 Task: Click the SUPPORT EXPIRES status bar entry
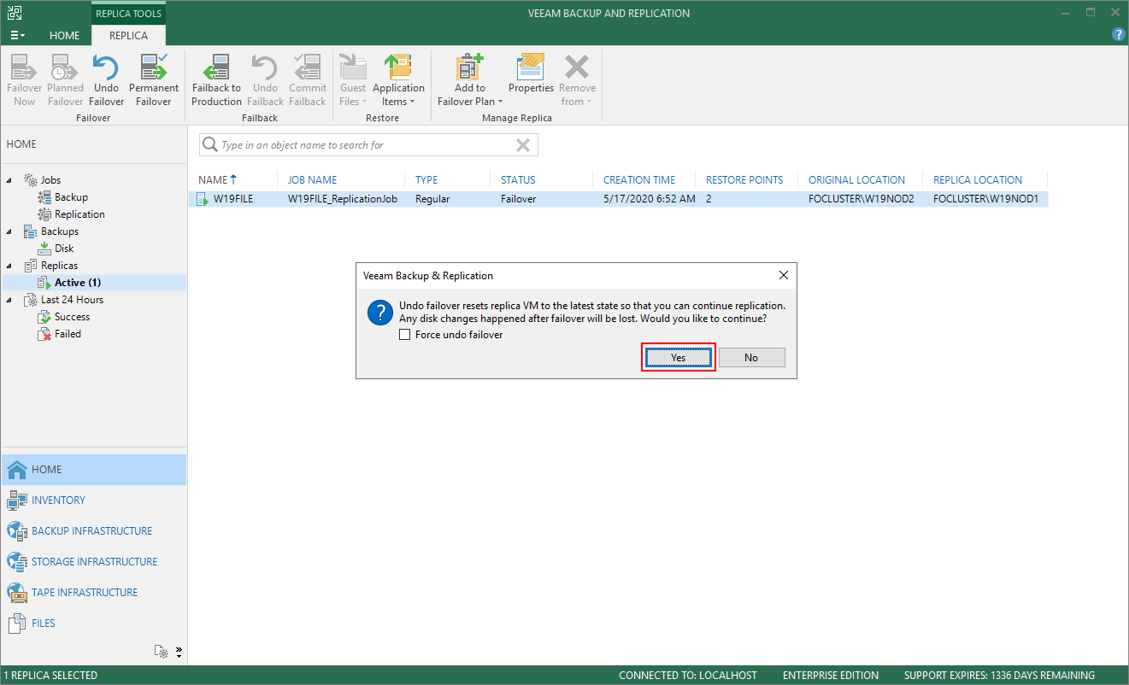click(999, 676)
